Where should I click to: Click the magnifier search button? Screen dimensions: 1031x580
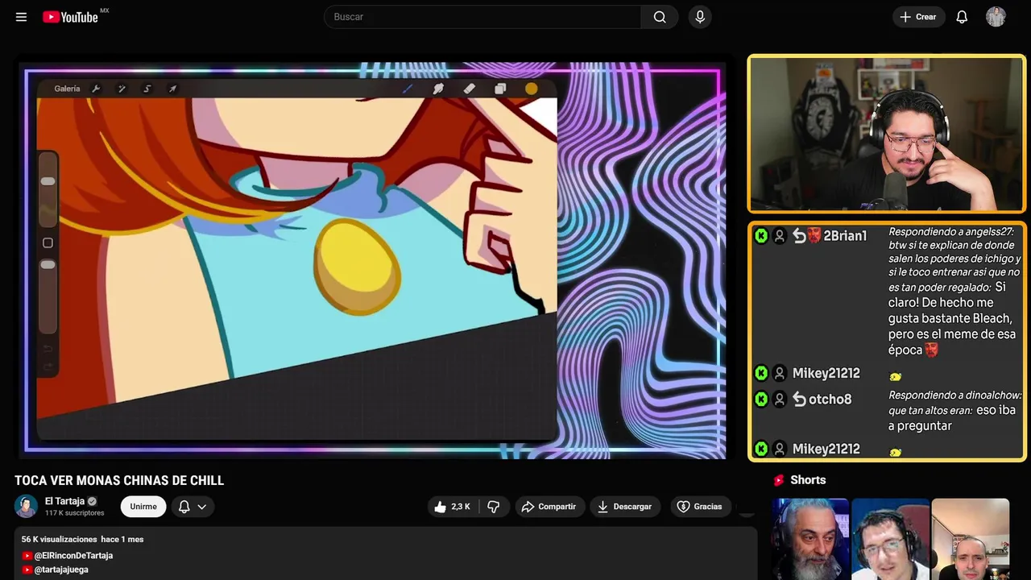[660, 17]
